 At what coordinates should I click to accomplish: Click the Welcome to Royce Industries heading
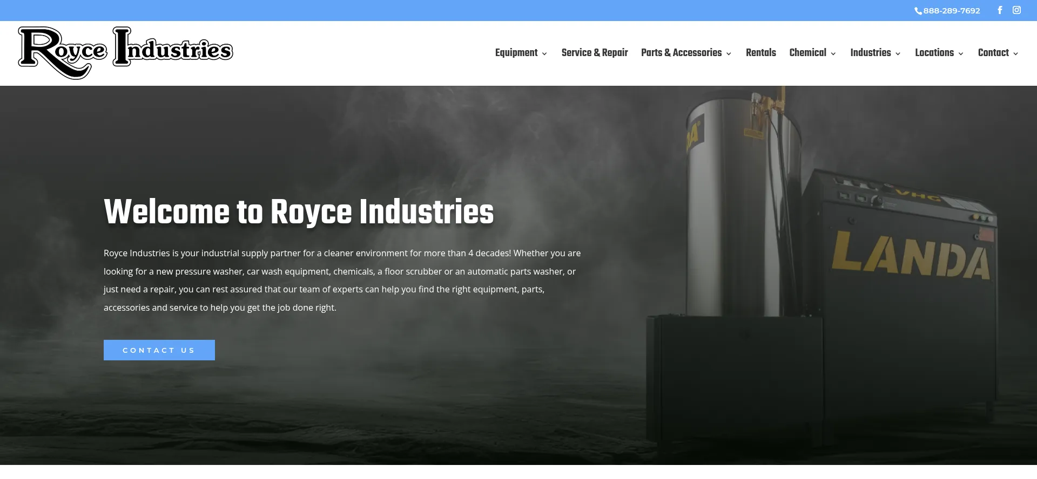(299, 211)
